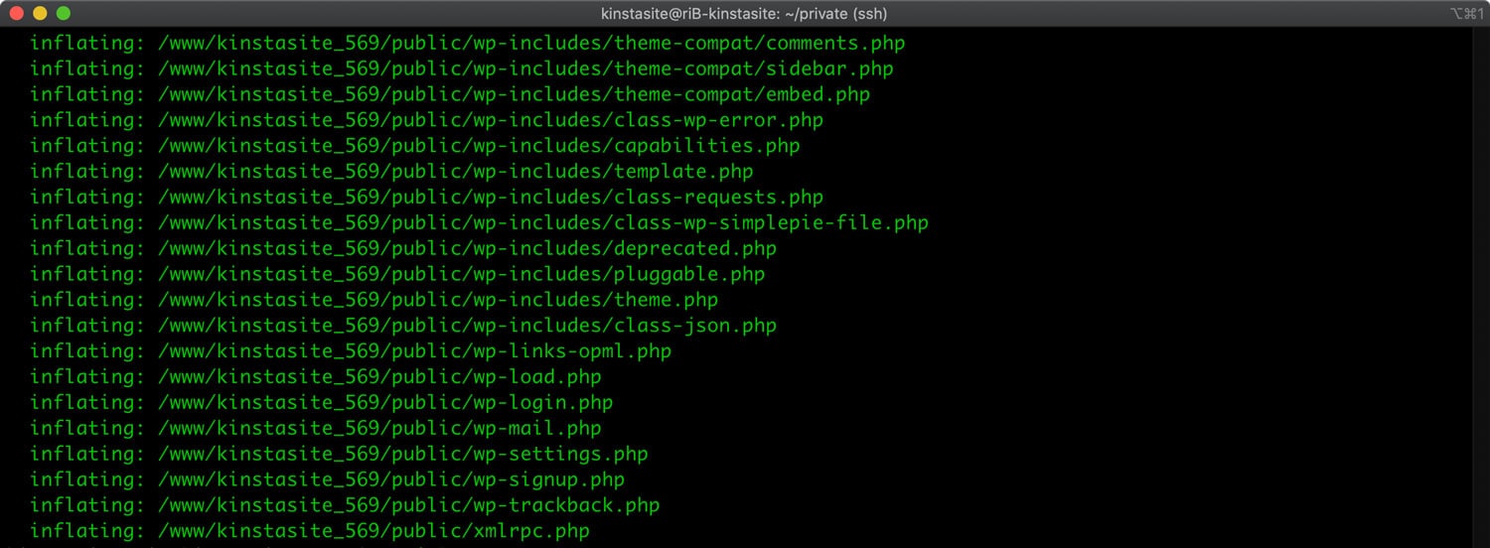Click the class-wp-error.php path
This screenshot has width=1490, height=548.
490,120
